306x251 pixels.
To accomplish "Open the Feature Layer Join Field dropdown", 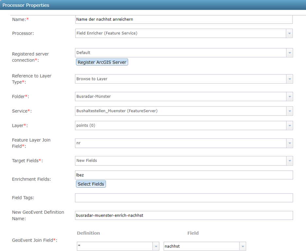I will (x=290, y=143).
